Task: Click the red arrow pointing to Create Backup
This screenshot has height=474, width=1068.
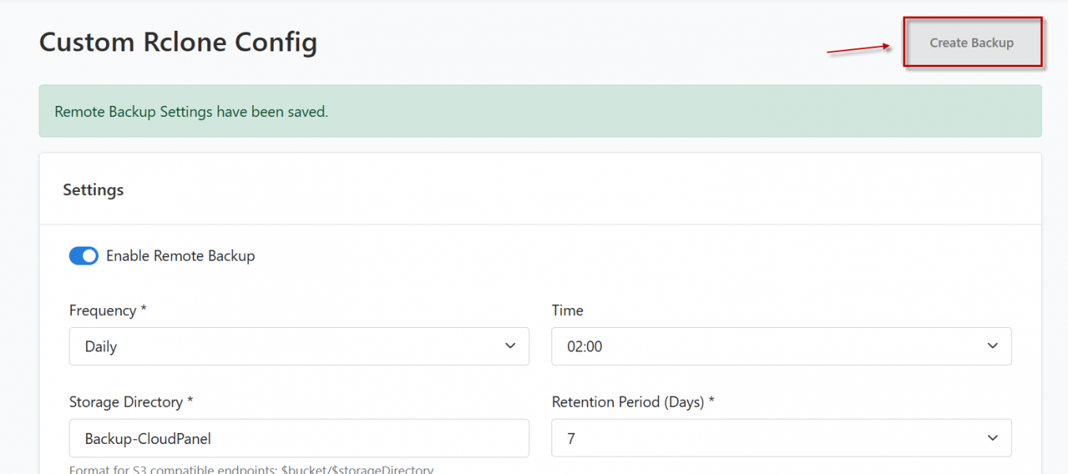Action: tap(859, 49)
